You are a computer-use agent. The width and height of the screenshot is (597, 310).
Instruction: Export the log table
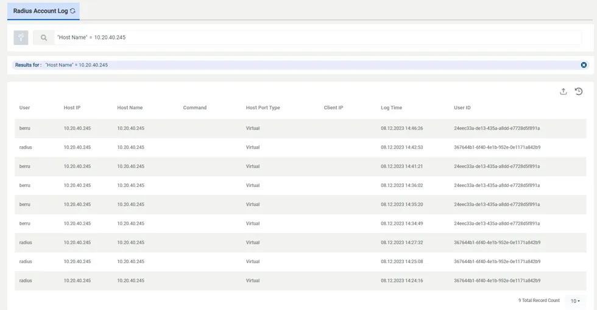point(563,91)
